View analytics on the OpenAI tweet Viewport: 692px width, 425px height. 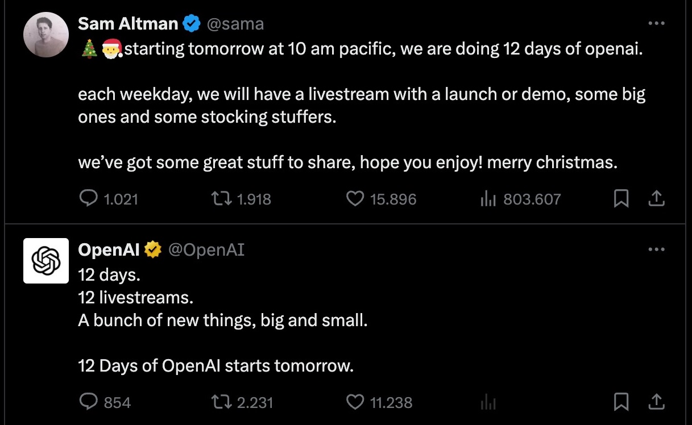click(488, 403)
